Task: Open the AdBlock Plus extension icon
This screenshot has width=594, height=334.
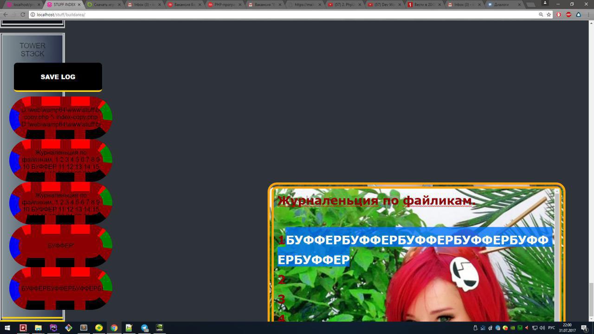Action: coord(568,14)
